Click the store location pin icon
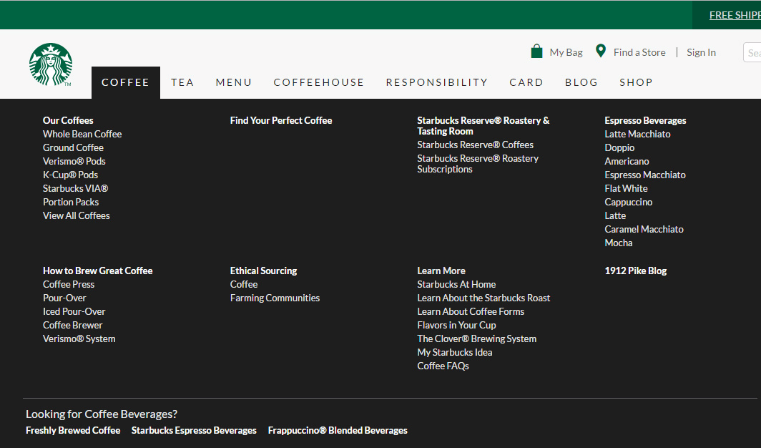The width and height of the screenshot is (761, 448). point(600,51)
